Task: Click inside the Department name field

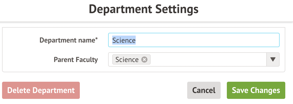Action: (194, 40)
